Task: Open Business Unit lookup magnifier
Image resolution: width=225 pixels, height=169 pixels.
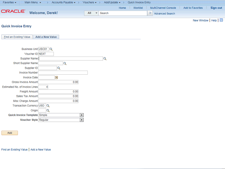Action: pos(51,49)
